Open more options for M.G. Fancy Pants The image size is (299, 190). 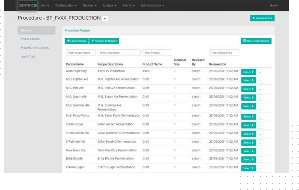point(260,117)
